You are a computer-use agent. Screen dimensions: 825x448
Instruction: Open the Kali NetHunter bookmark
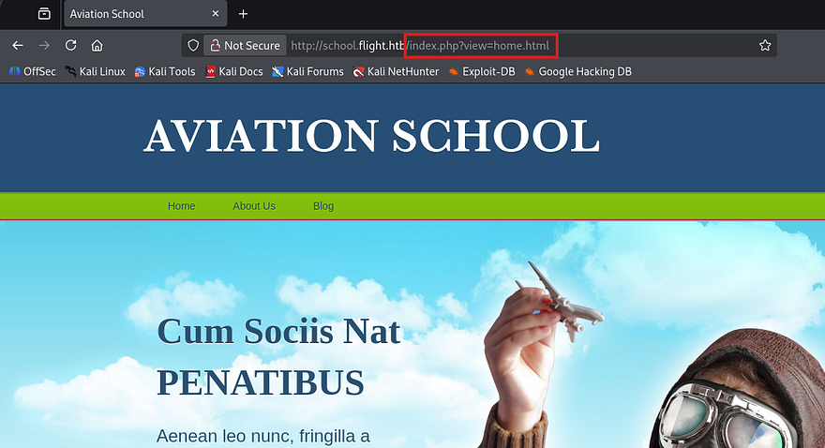point(396,71)
